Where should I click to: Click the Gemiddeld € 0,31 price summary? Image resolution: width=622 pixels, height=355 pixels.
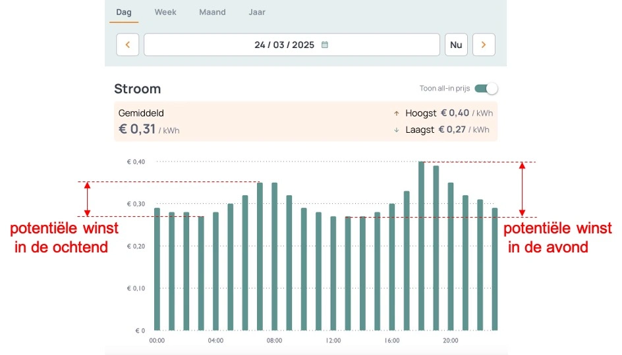[149, 122]
